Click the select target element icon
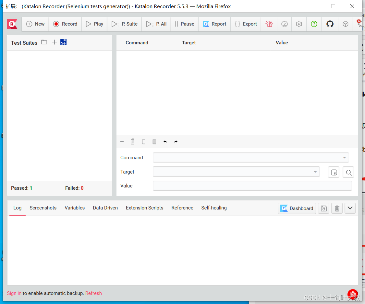The image size is (365, 304). coord(334,172)
